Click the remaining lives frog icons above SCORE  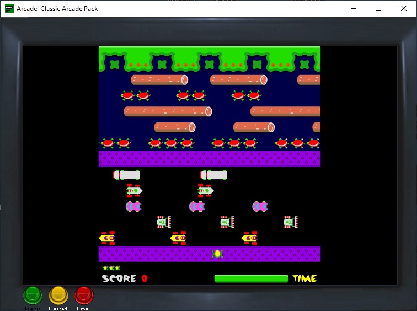click(x=111, y=268)
